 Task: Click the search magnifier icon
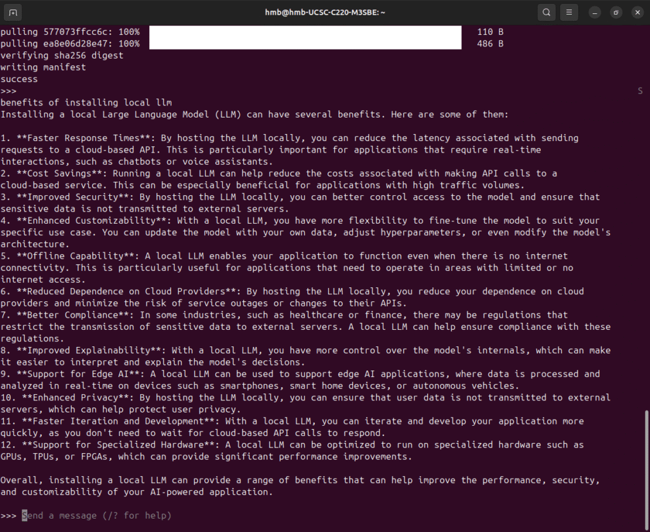[546, 12]
